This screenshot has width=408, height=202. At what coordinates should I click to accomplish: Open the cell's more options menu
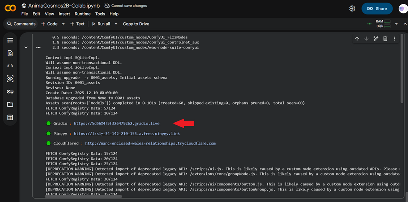(x=395, y=39)
